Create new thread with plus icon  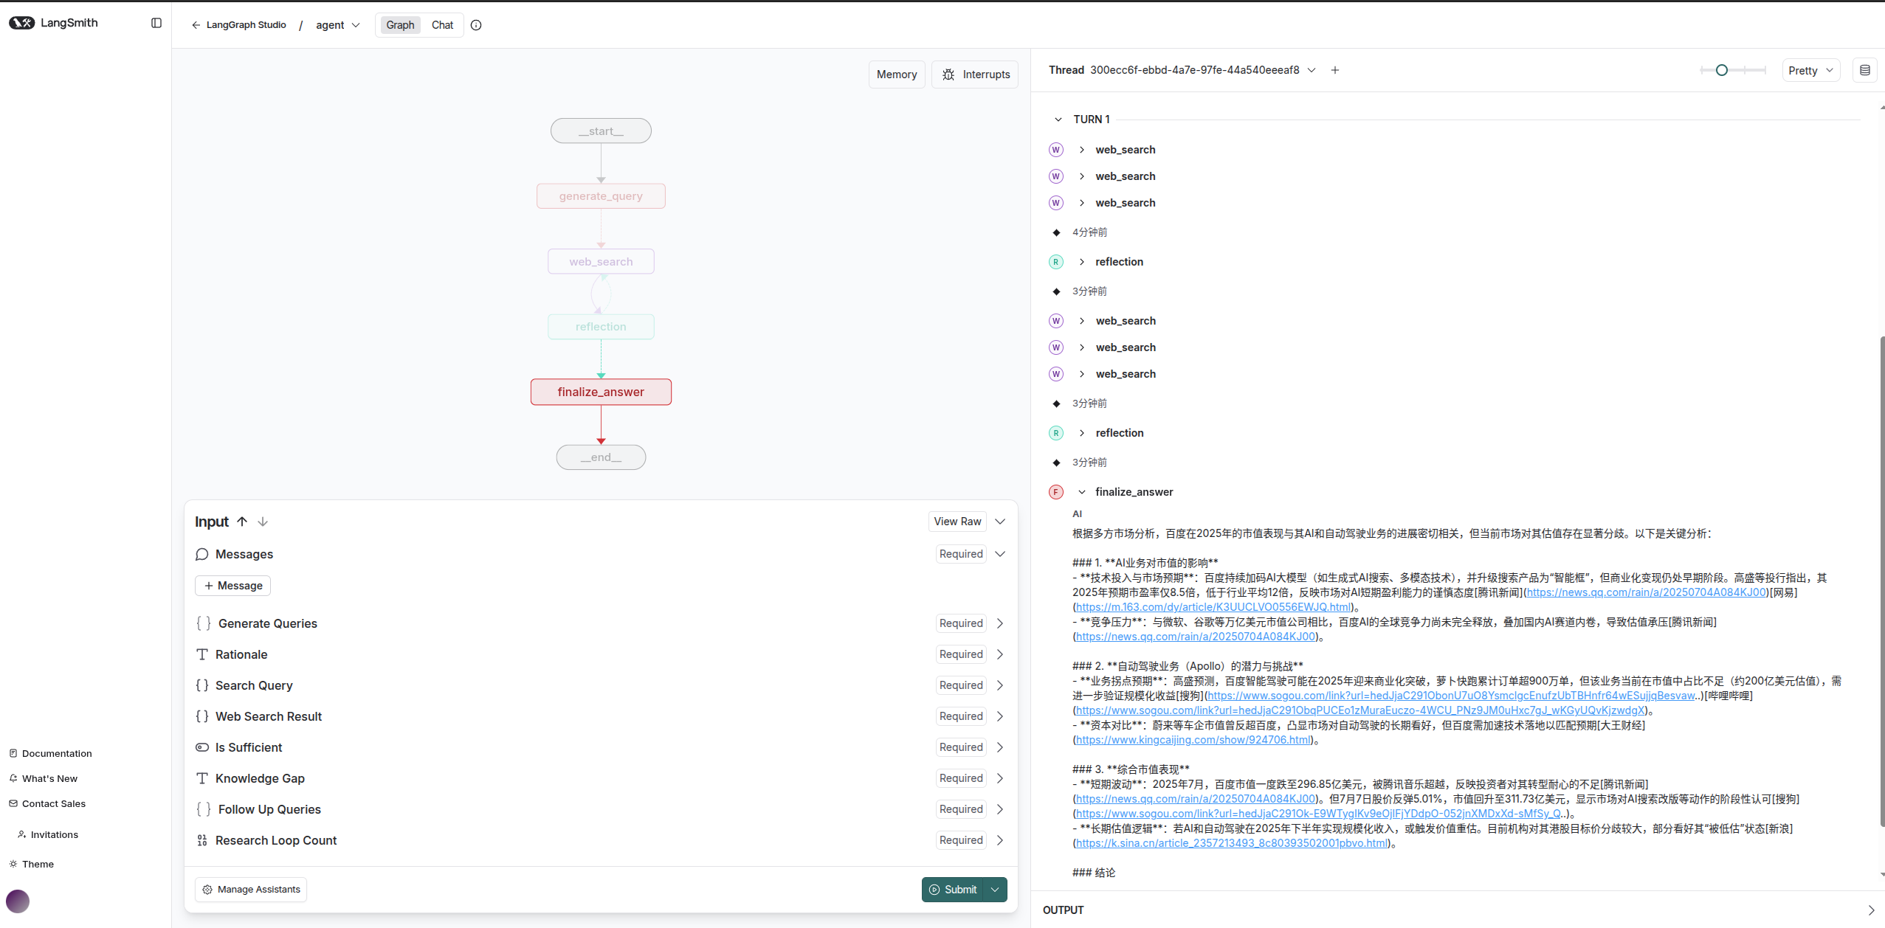1334,70
